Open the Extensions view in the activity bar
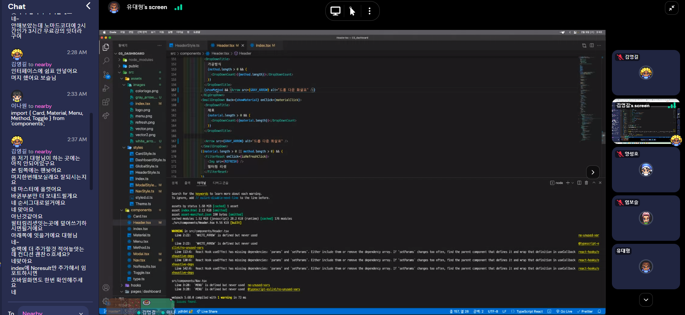 point(106,102)
